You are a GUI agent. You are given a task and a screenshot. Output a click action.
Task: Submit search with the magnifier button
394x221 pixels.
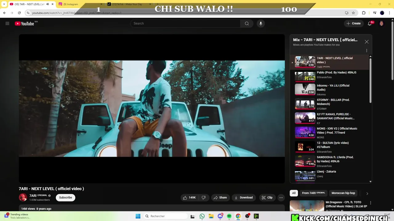247,23
